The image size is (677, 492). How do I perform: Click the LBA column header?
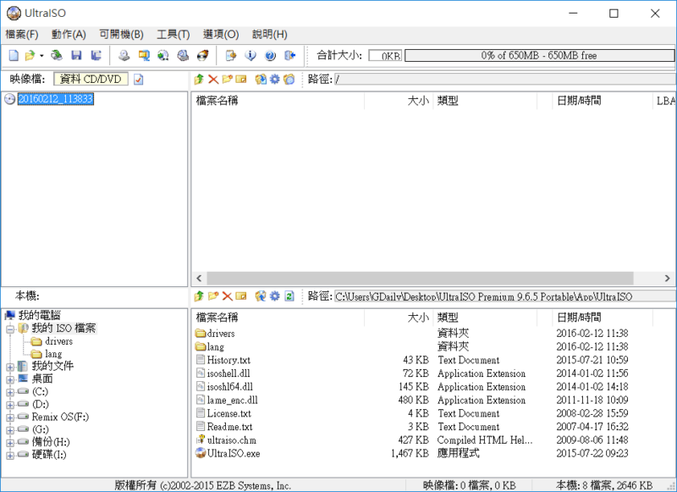pos(665,101)
